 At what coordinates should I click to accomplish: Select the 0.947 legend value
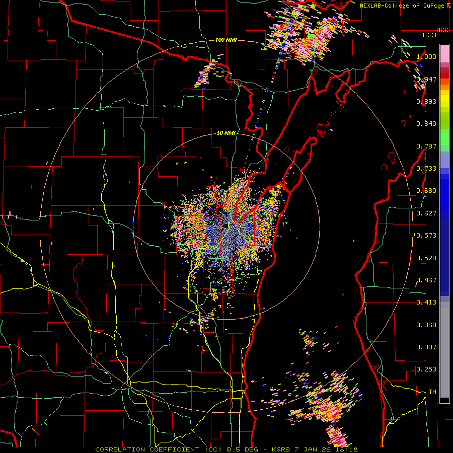coord(426,79)
